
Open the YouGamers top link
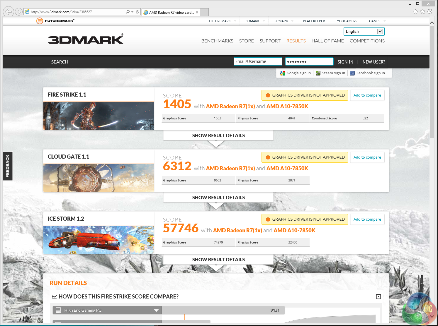tap(347, 21)
